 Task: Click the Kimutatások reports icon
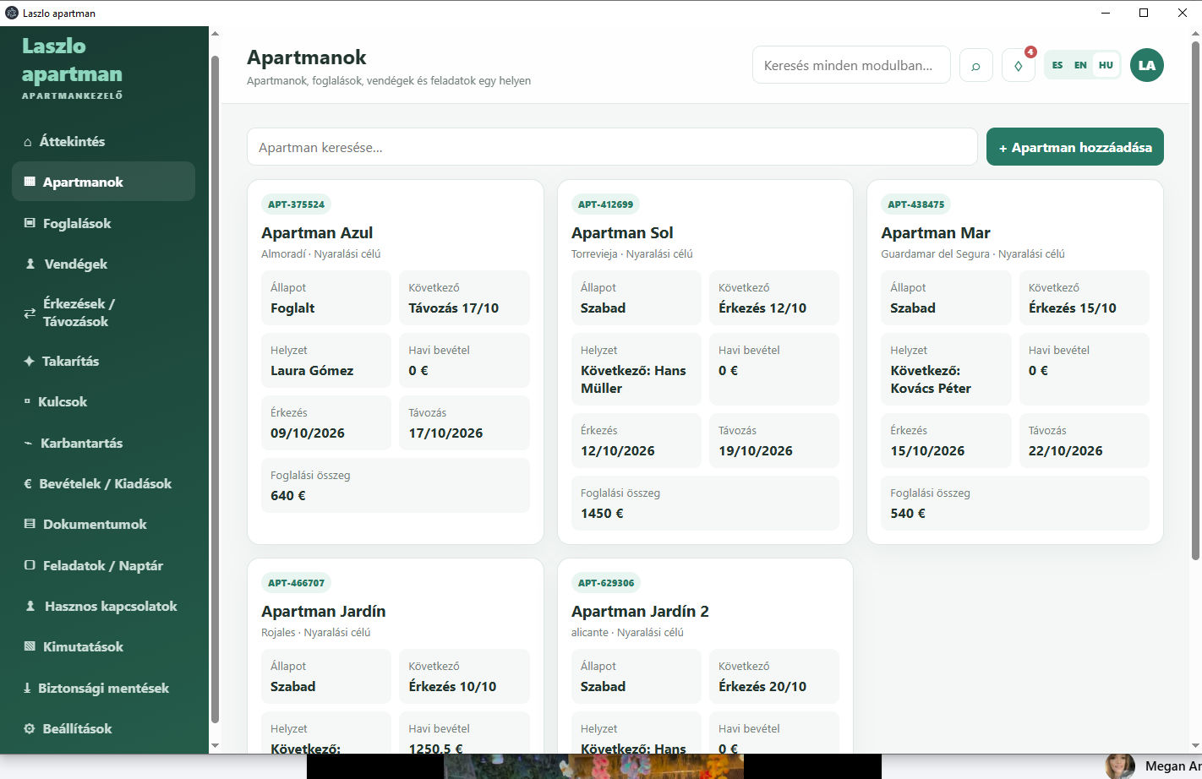(30, 646)
